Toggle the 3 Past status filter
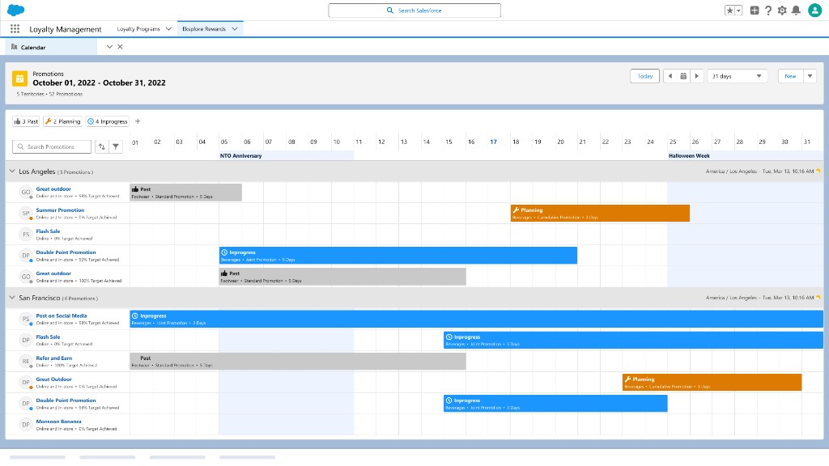The image size is (829, 466). [x=26, y=121]
